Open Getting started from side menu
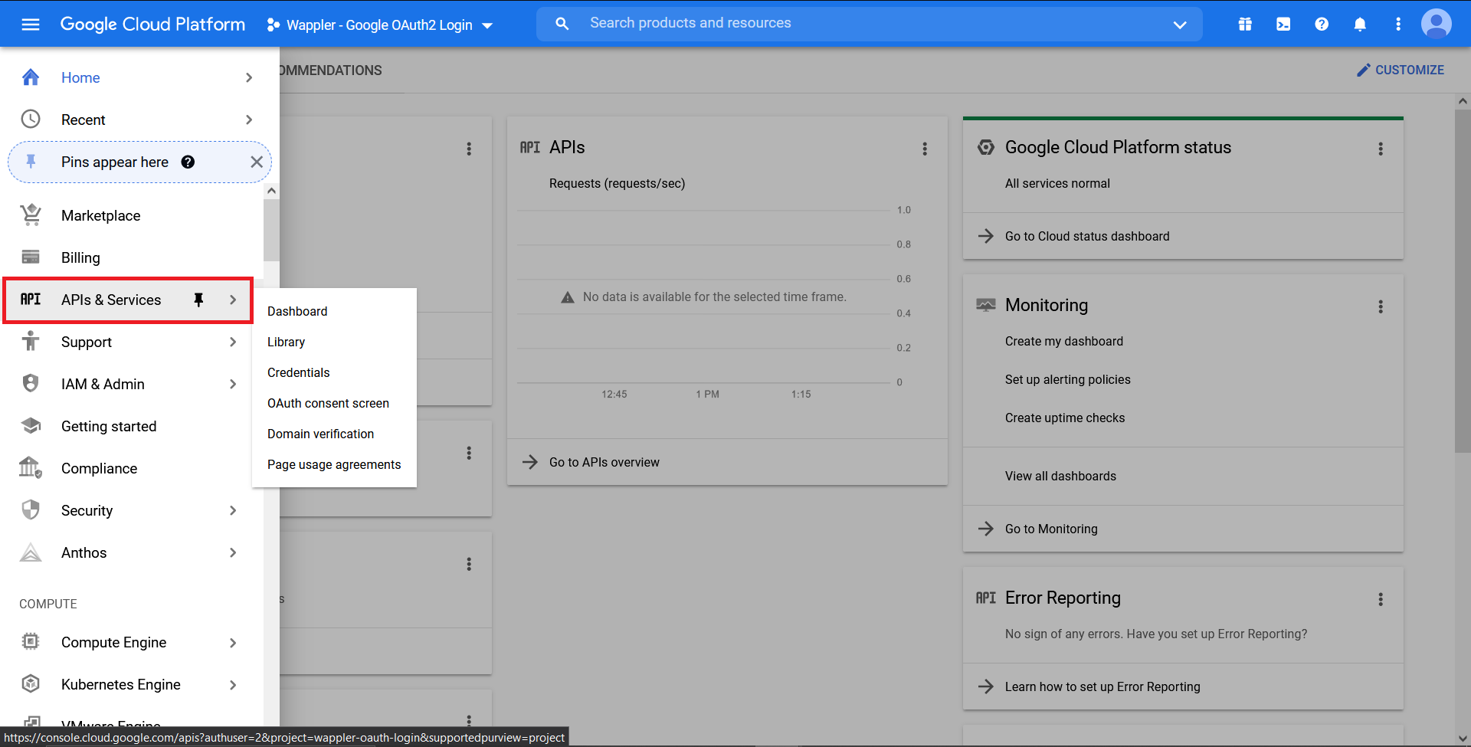Image resolution: width=1471 pixels, height=747 pixels. click(132, 426)
